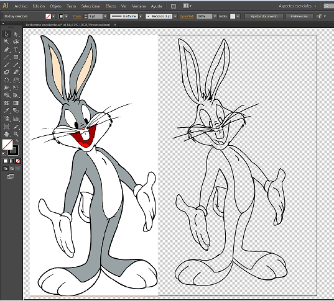The width and height of the screenshot is (334, 301).
Task: Switch paint mode to Gradient
Action: click(x=11, y=161)
